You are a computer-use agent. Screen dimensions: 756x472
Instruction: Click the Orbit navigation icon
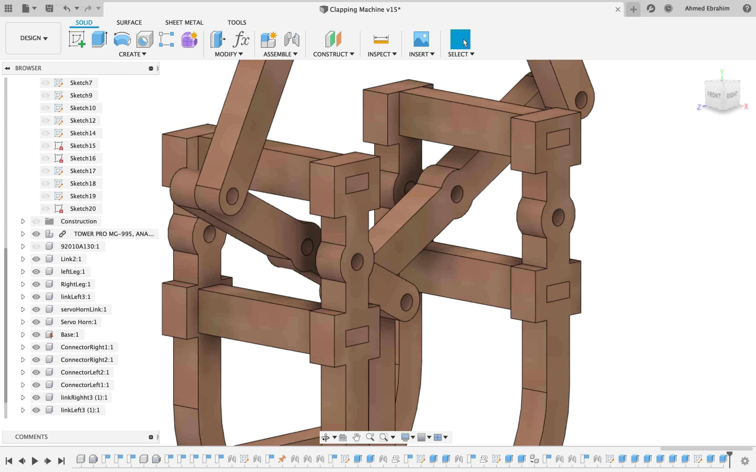click(325, 437)
